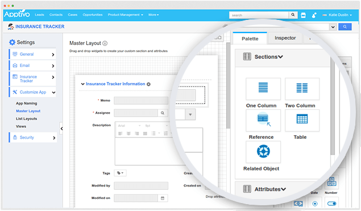
Task: Go to Cases in navigation bar
Action: 73,15
